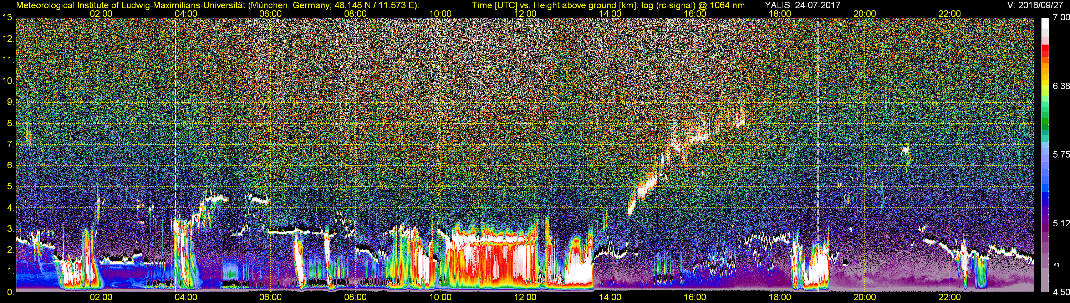Screen dimensions: 1070x303
Task: Click the 10:00 label on top time axis
Action: pos(440,14)
